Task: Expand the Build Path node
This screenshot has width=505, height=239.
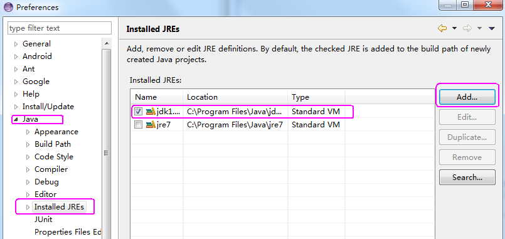Action: (x=28, y=145)
